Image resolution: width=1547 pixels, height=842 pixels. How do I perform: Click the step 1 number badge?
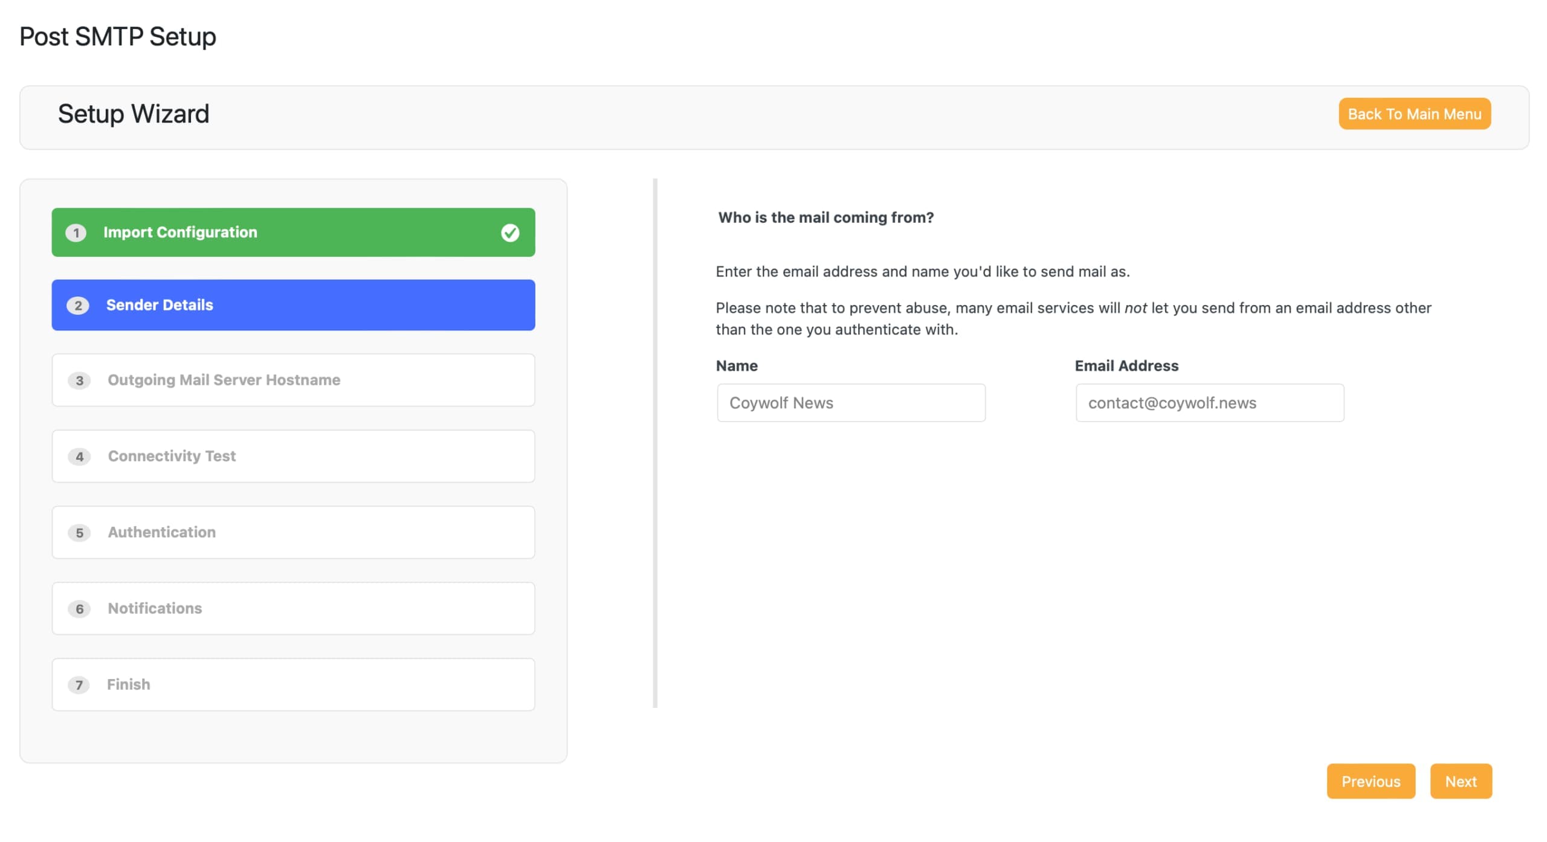(76, 233)
